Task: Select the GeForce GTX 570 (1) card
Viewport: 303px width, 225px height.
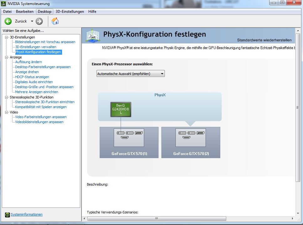Action: point(129,142)
